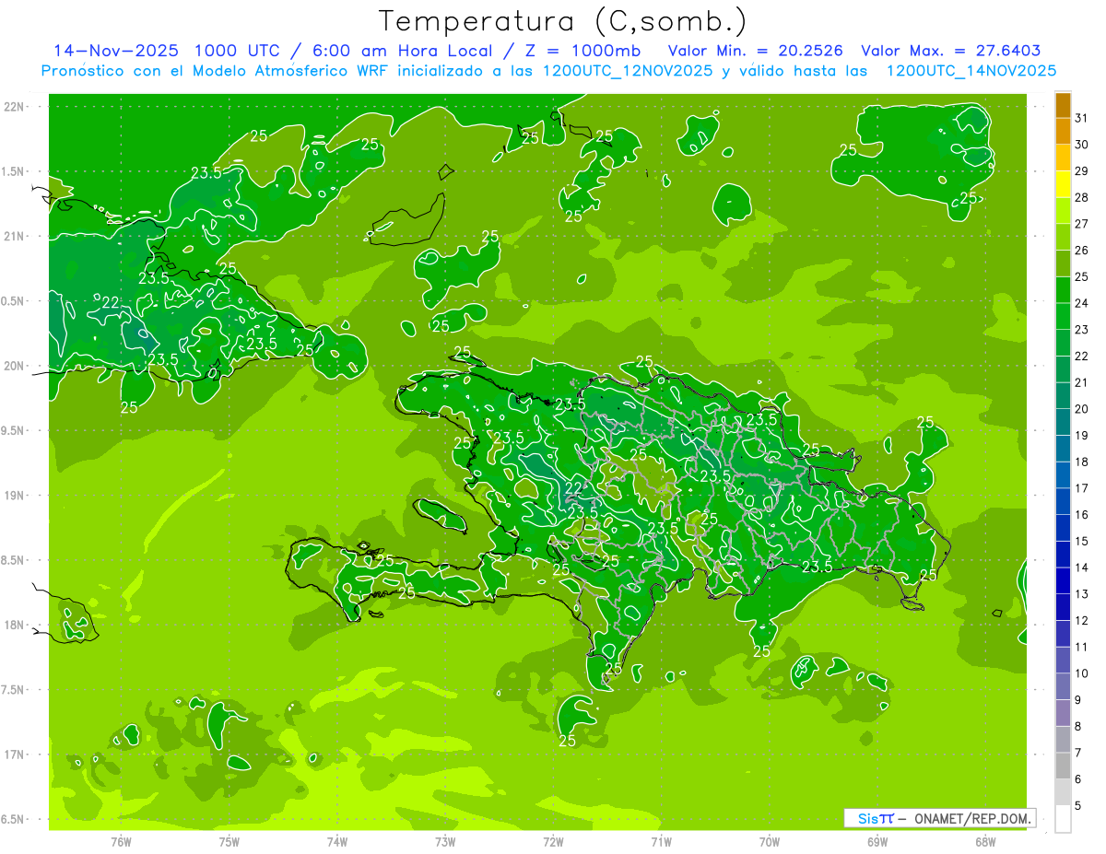Pick the orange legend swatch between 30 and 31
Screen dimensions: 1106x854
click(1063, 132)
